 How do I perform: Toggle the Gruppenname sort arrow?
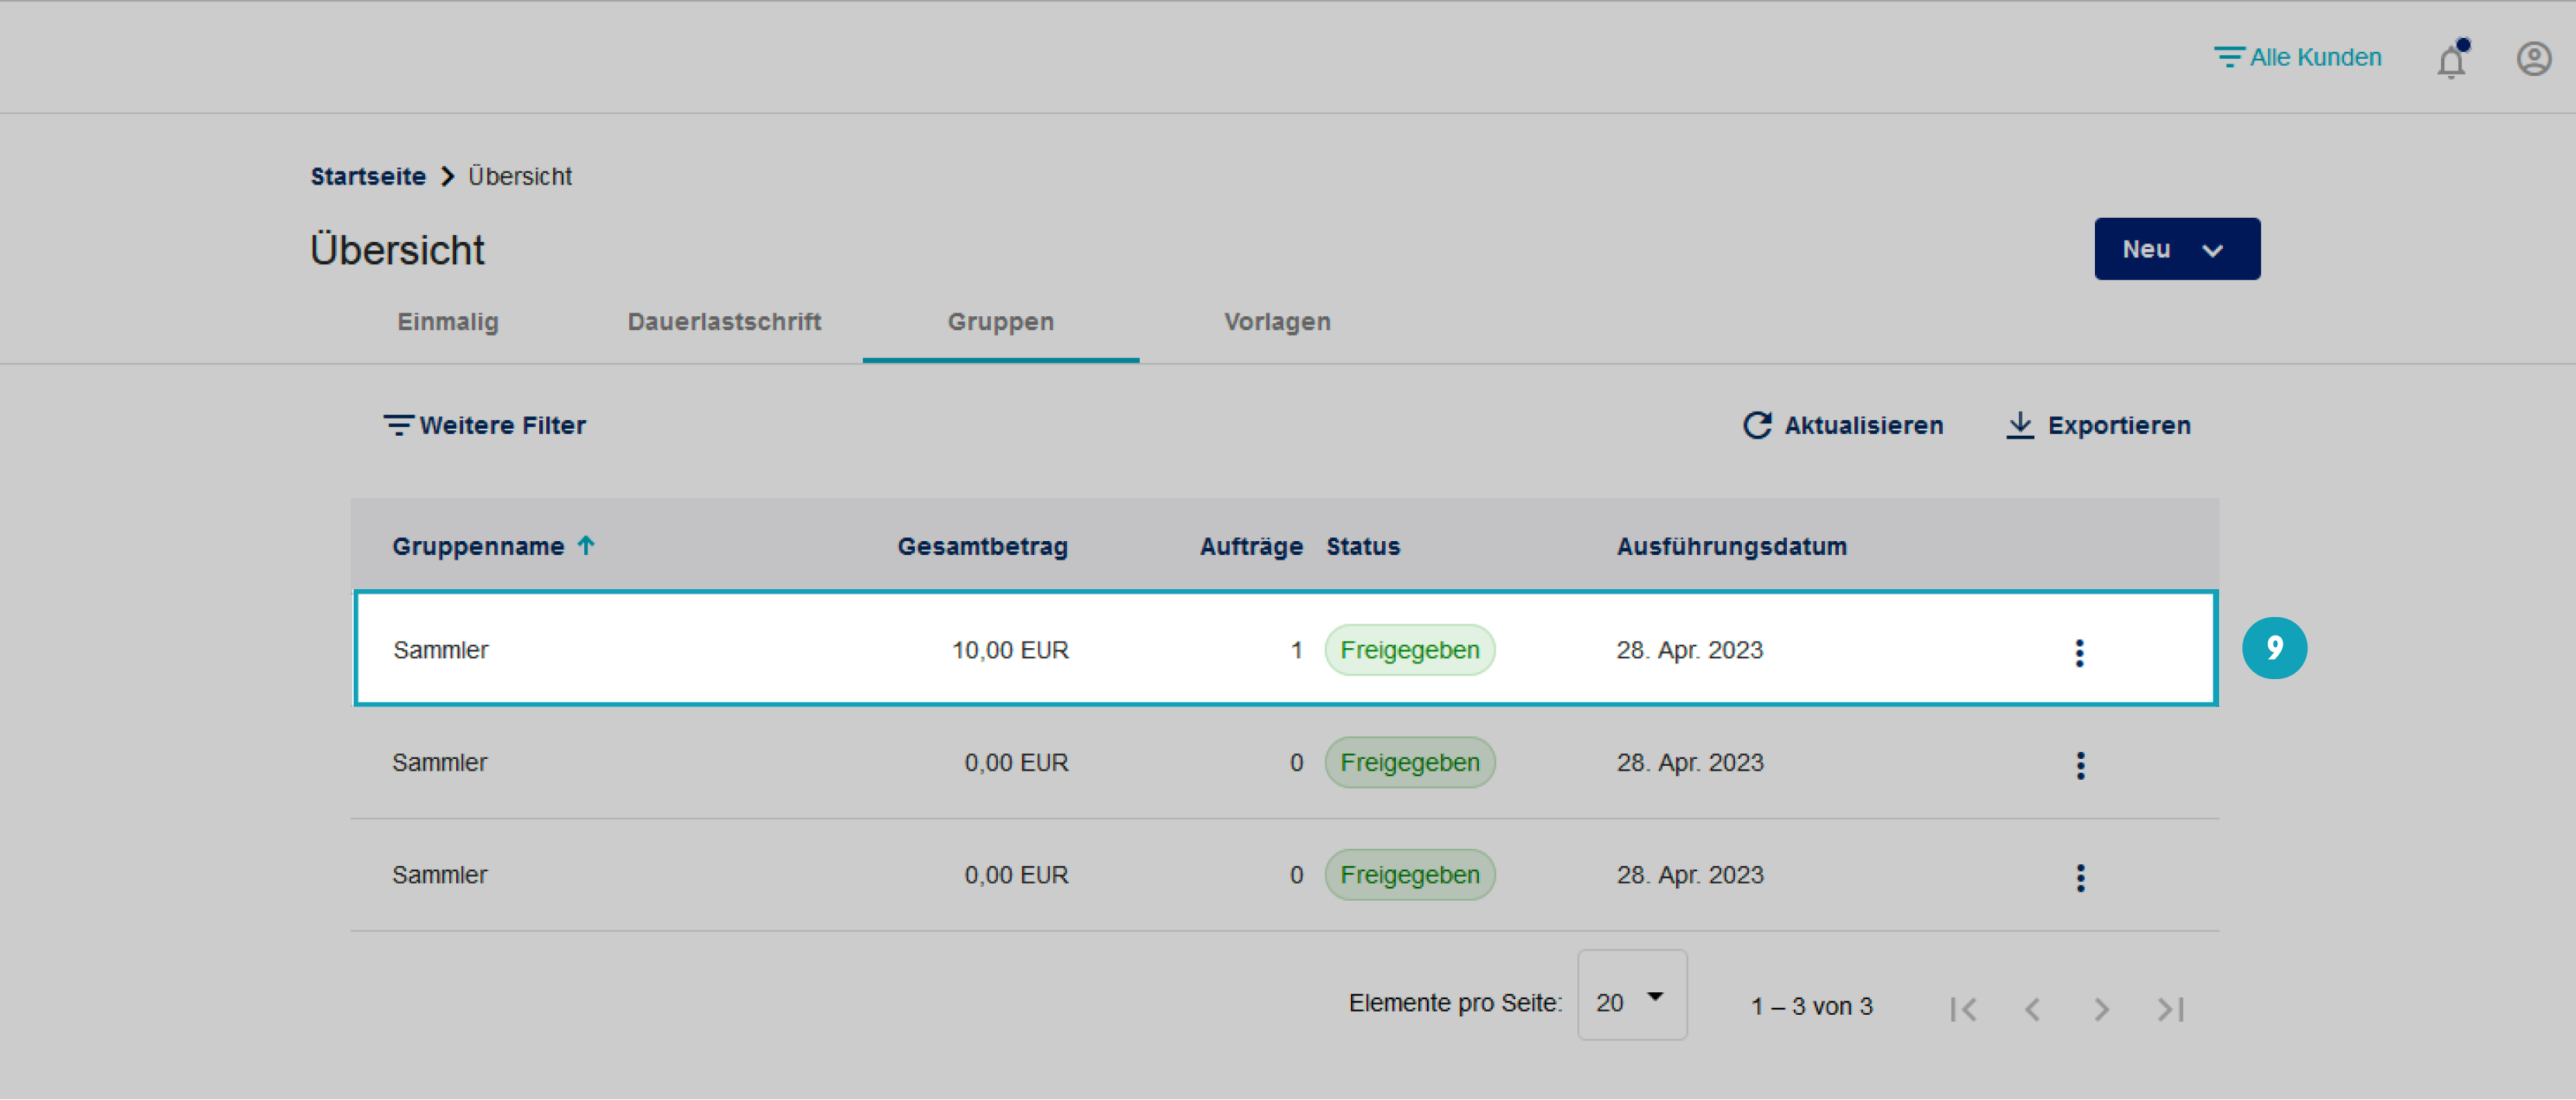pyautogui.click(x=586, y=544)
